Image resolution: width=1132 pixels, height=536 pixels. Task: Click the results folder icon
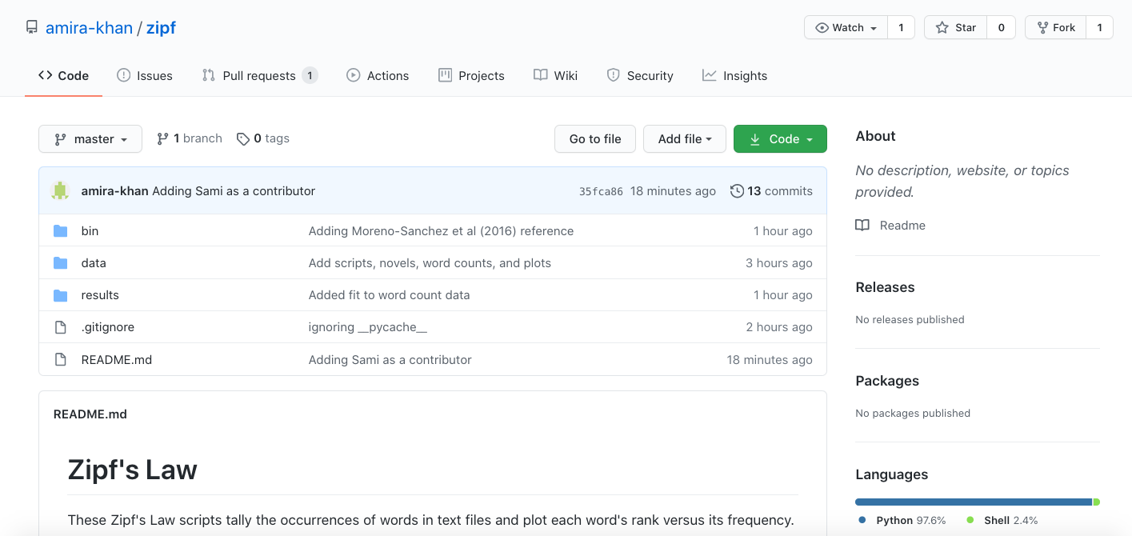60,294
